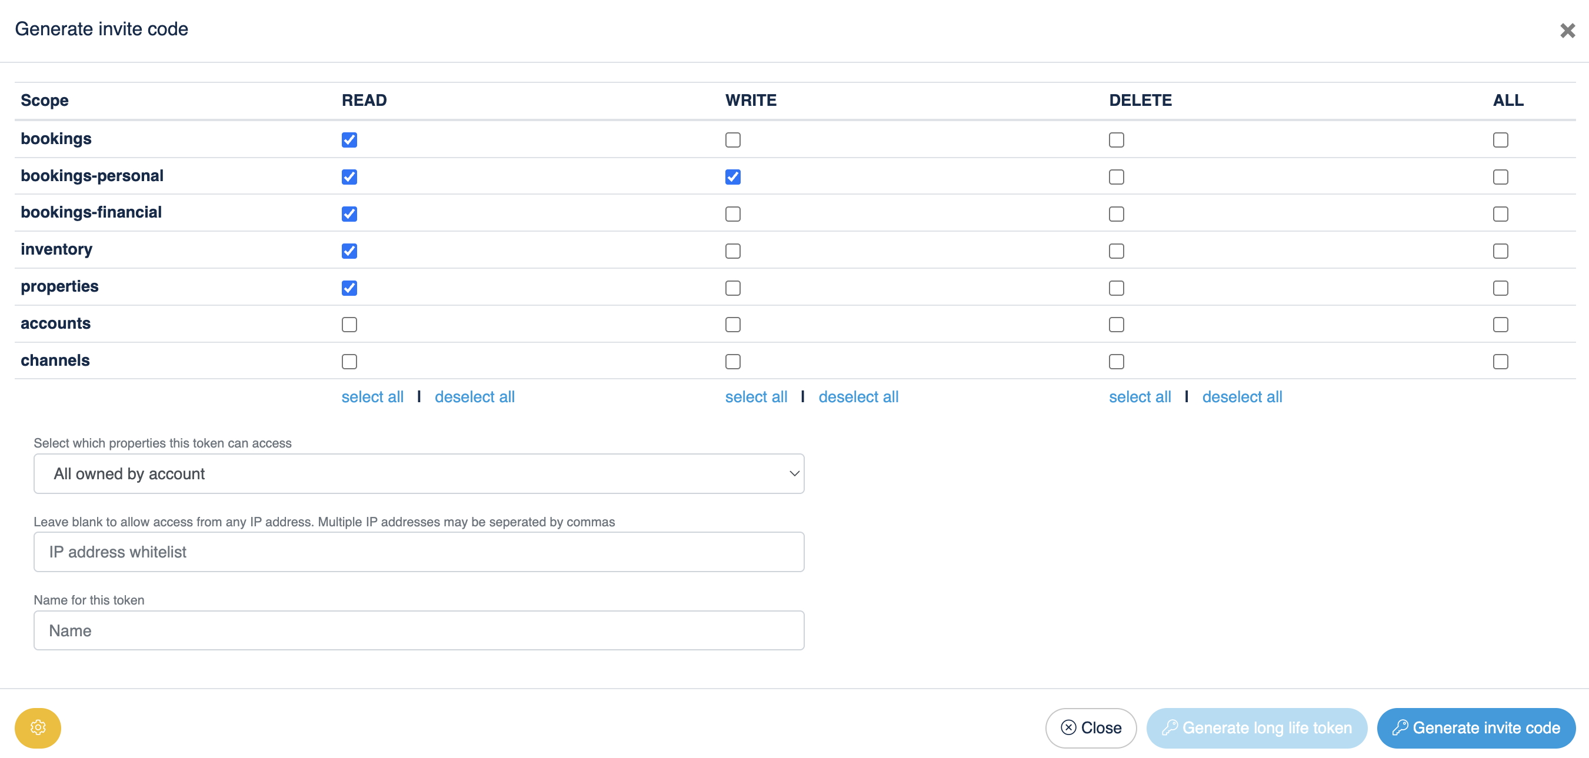Click deselect all under WRITE column
This screenshot has height=758, width=1589.
pyautogui.click(x=857, y=396)
